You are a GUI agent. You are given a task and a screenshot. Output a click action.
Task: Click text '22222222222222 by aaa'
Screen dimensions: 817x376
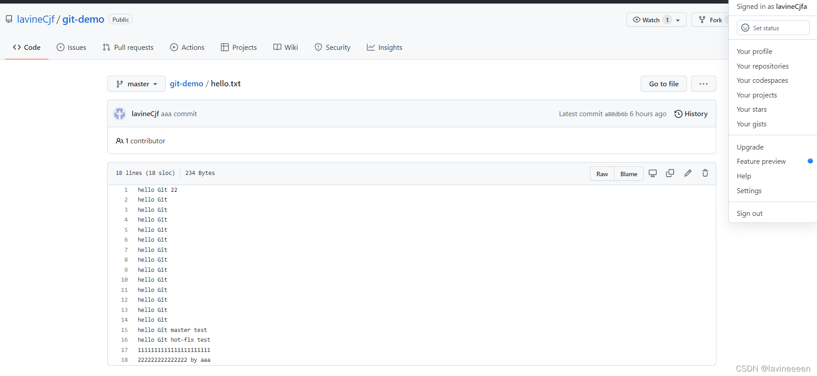coord(174,360)
